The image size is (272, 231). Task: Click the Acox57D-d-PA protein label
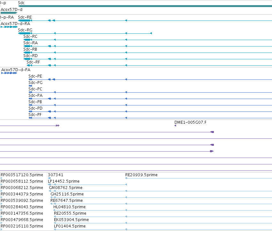coord(16,70)
